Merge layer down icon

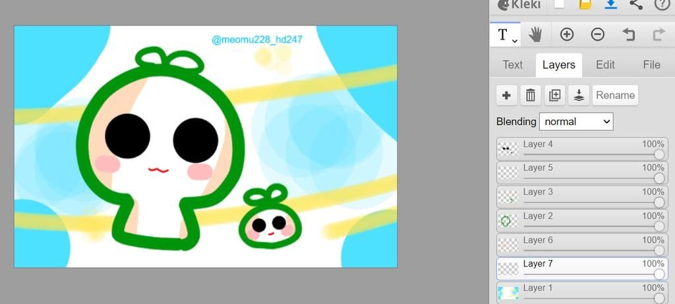(579, 95)
